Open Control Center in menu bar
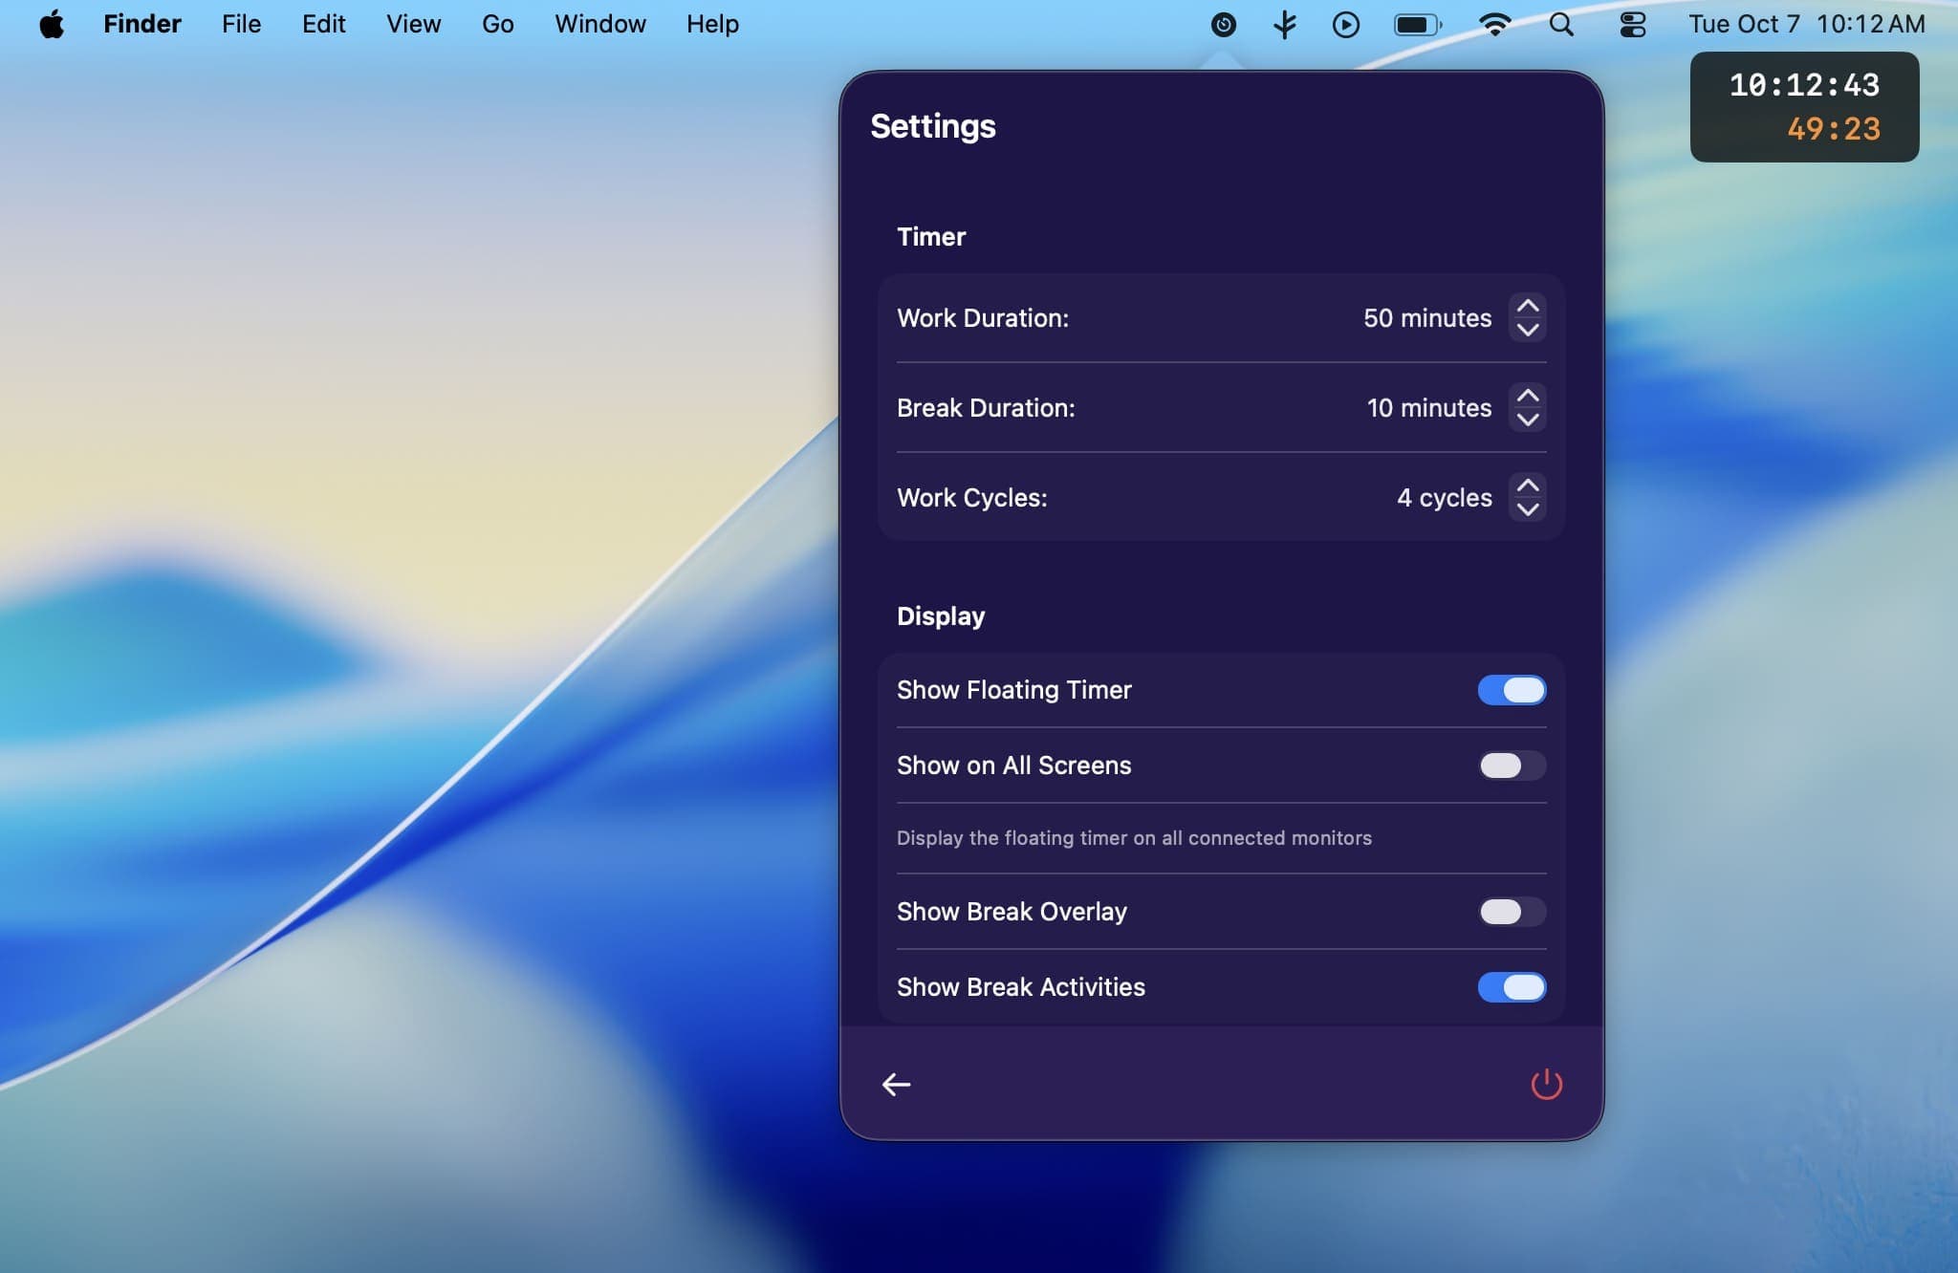 pyautogui.click(x=1632, y=25)
